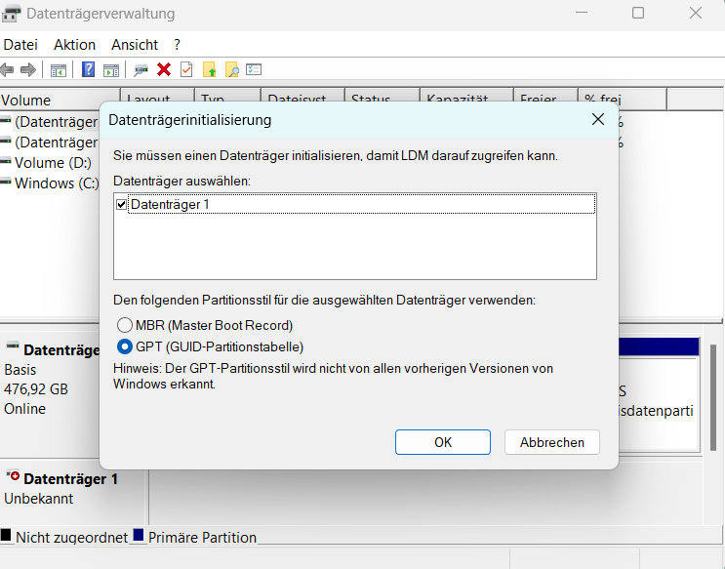Click the drive icon next to Volume (D:)
This screenshot has height=569, width=725.
6,161
